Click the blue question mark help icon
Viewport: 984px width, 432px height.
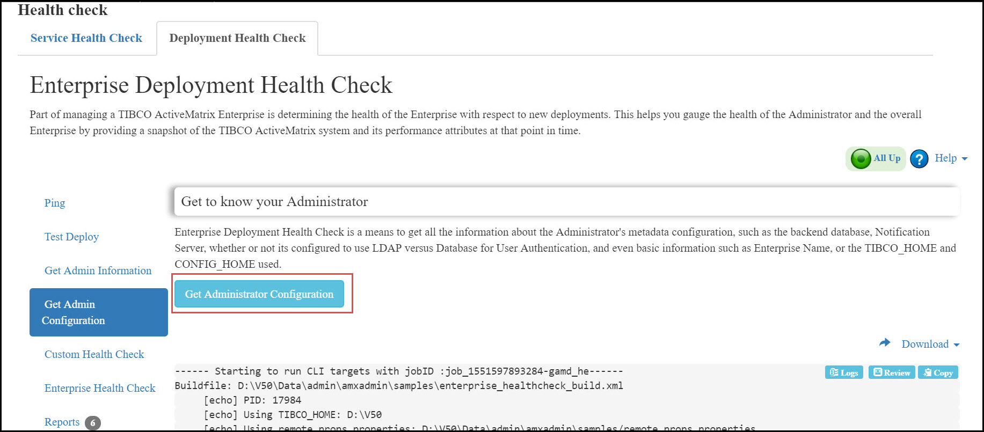tap(919, 159)
